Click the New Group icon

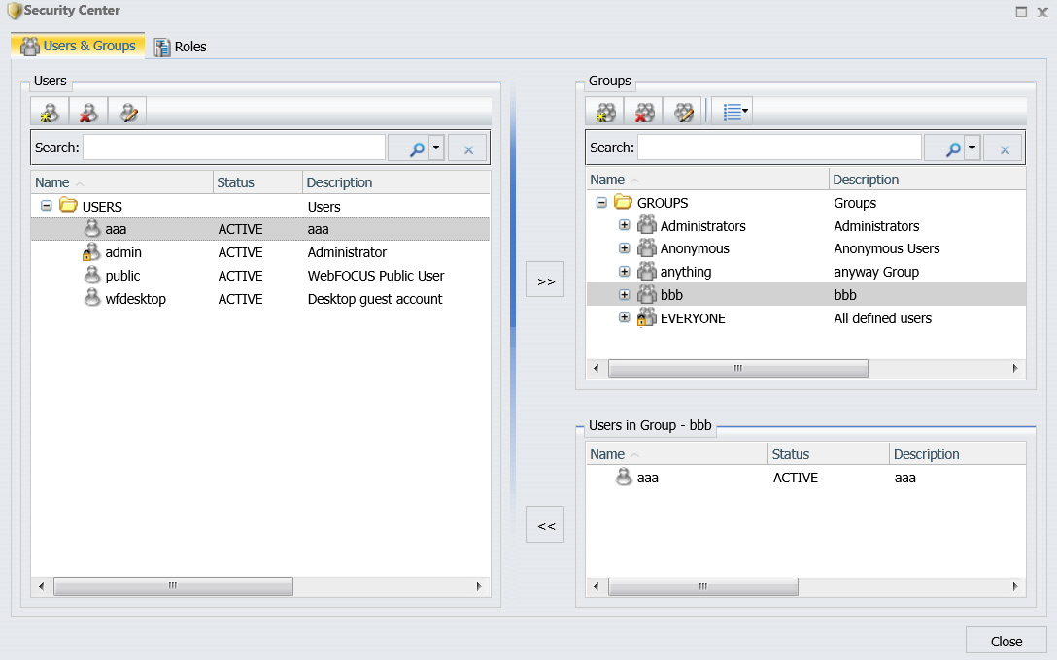pyautogui.click(x=604, y=112)
